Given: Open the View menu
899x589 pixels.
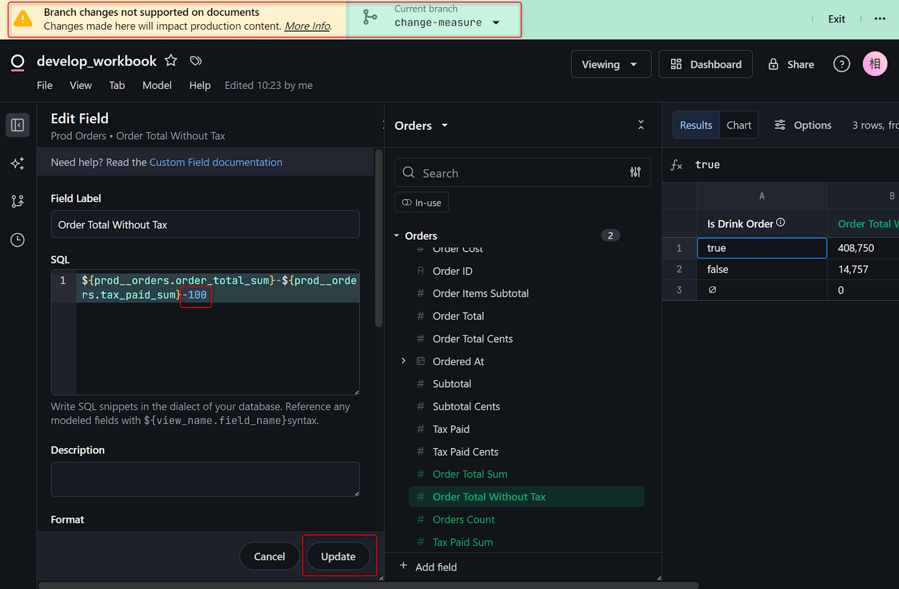Looking at the screenshot, I should tap(81, 85).
